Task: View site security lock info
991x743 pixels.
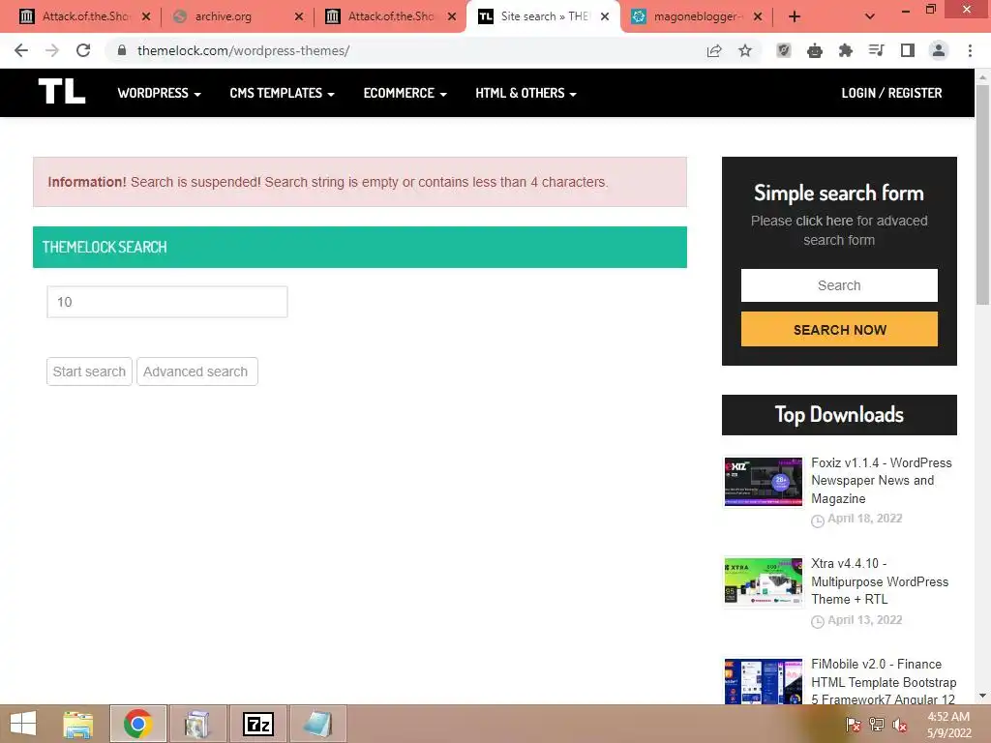Action: [122, 50]
